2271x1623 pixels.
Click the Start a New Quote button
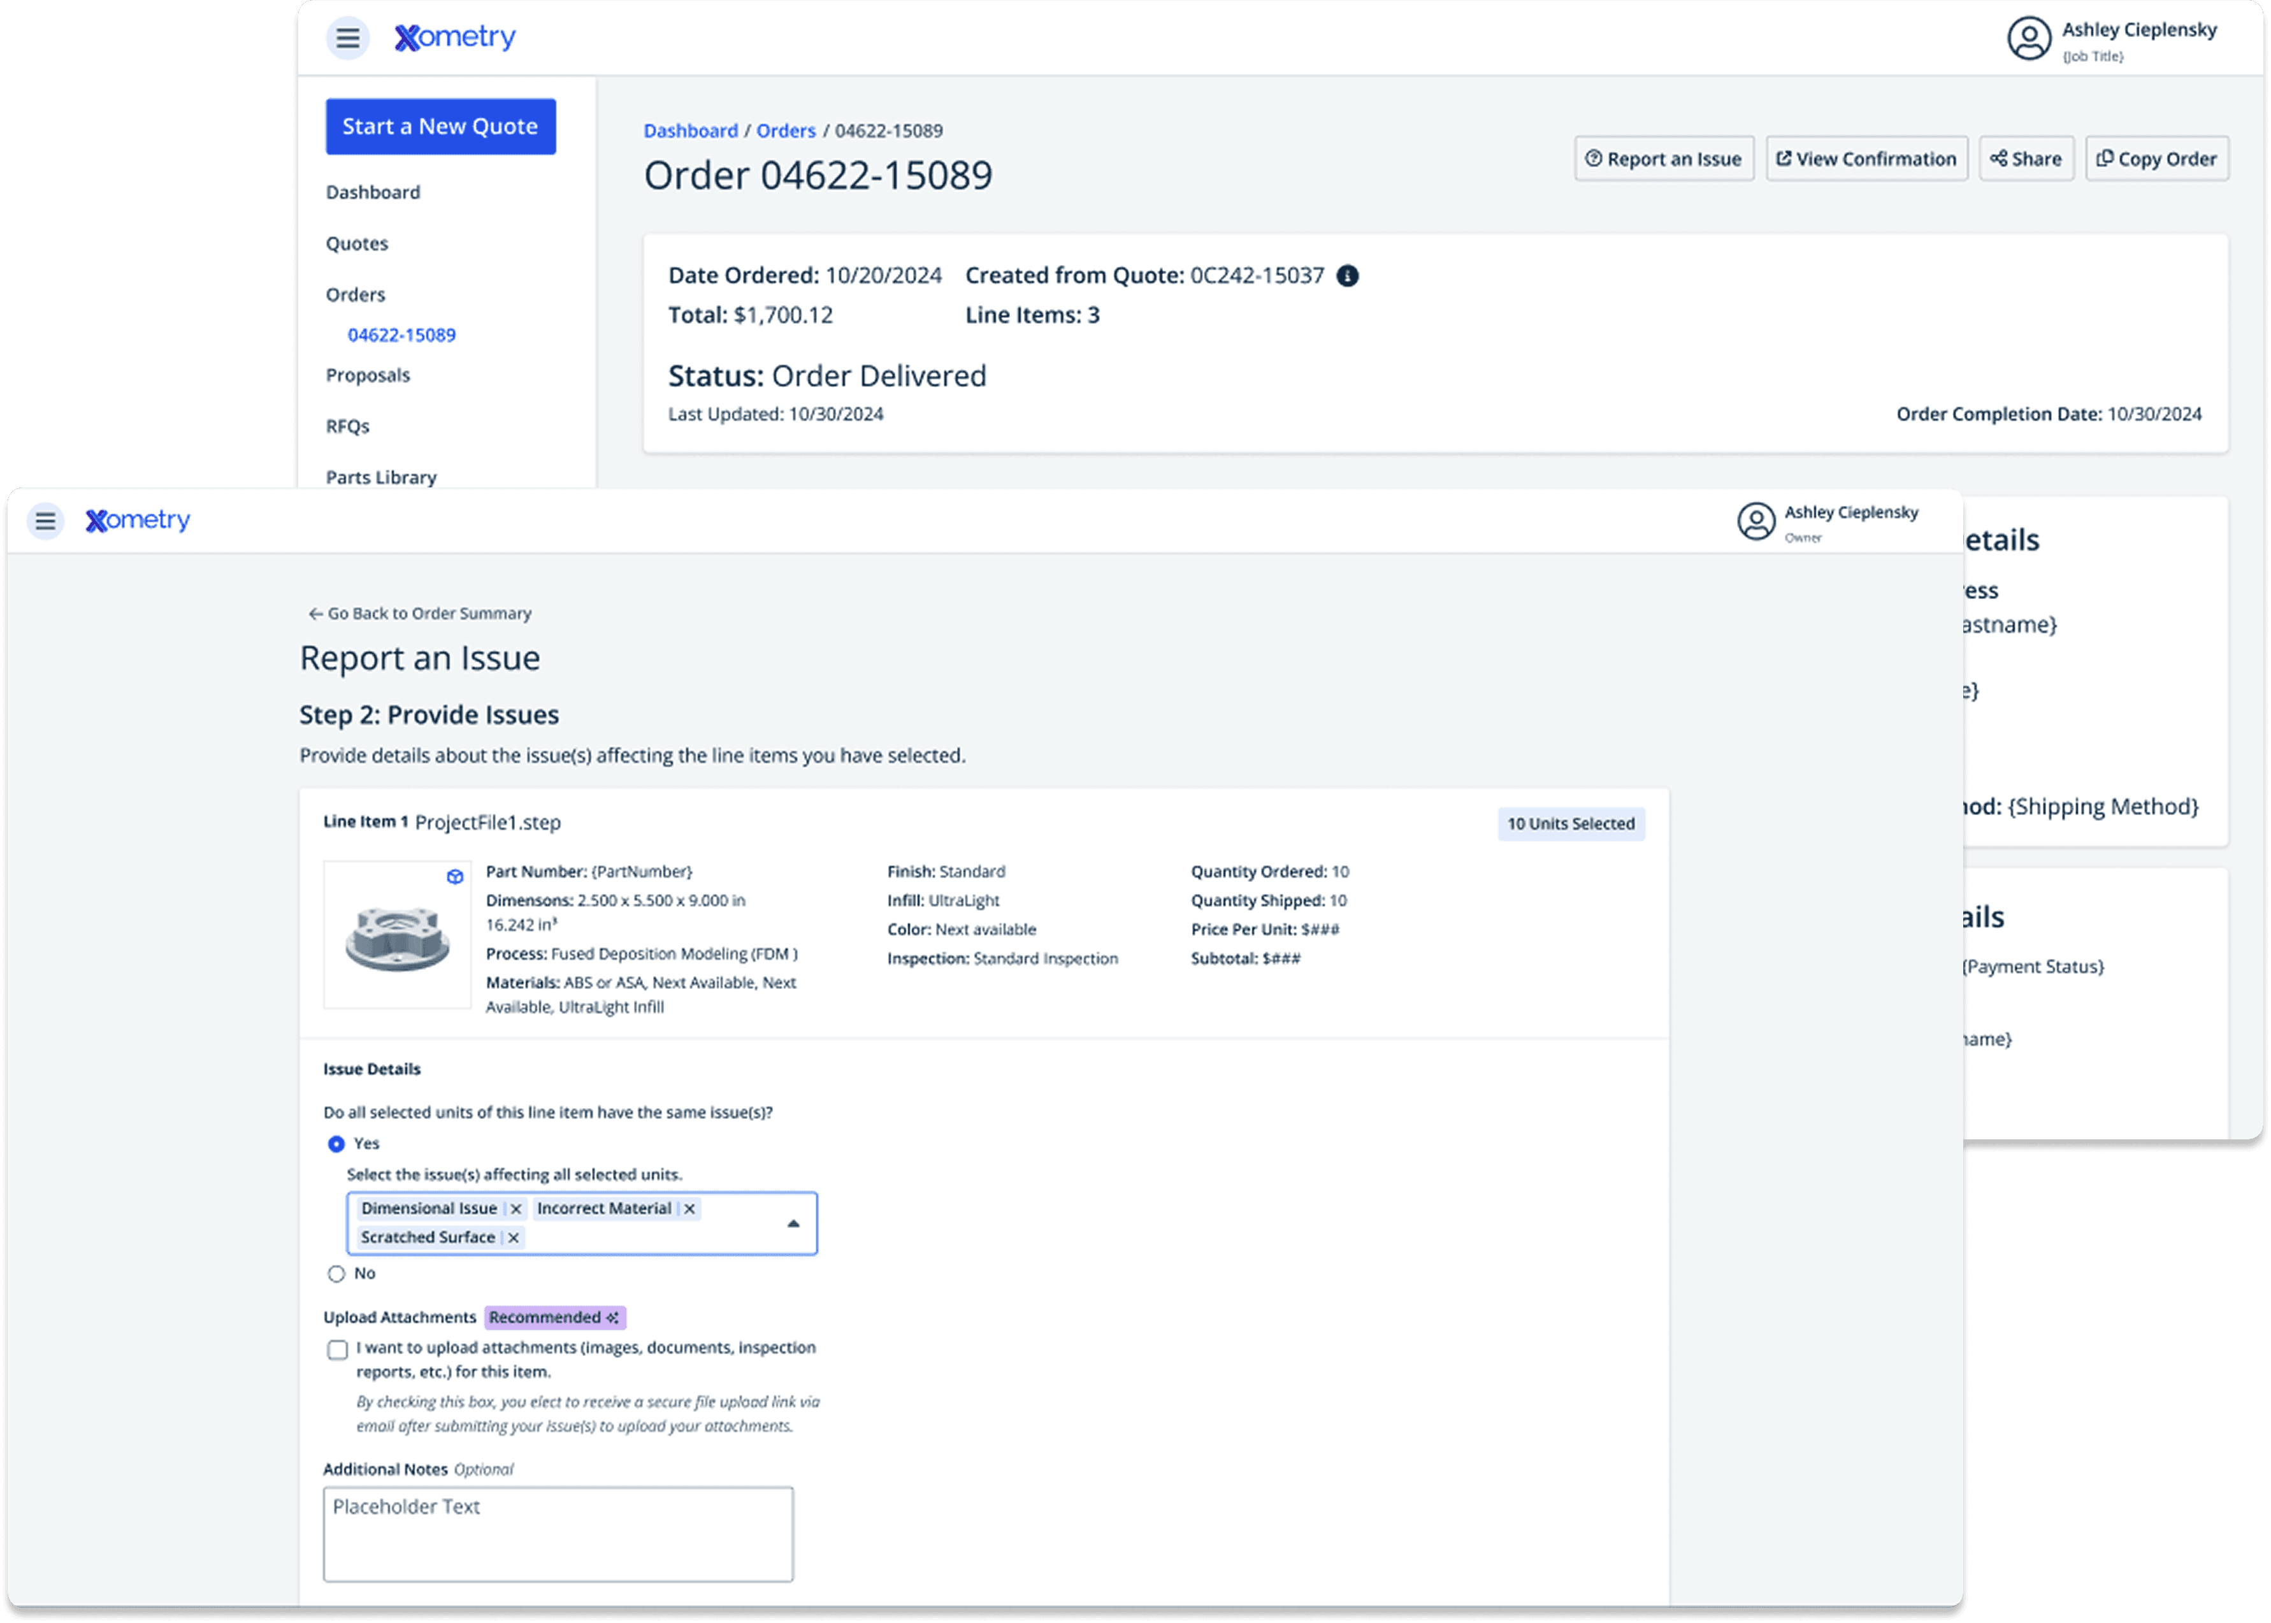click(440, 127)
